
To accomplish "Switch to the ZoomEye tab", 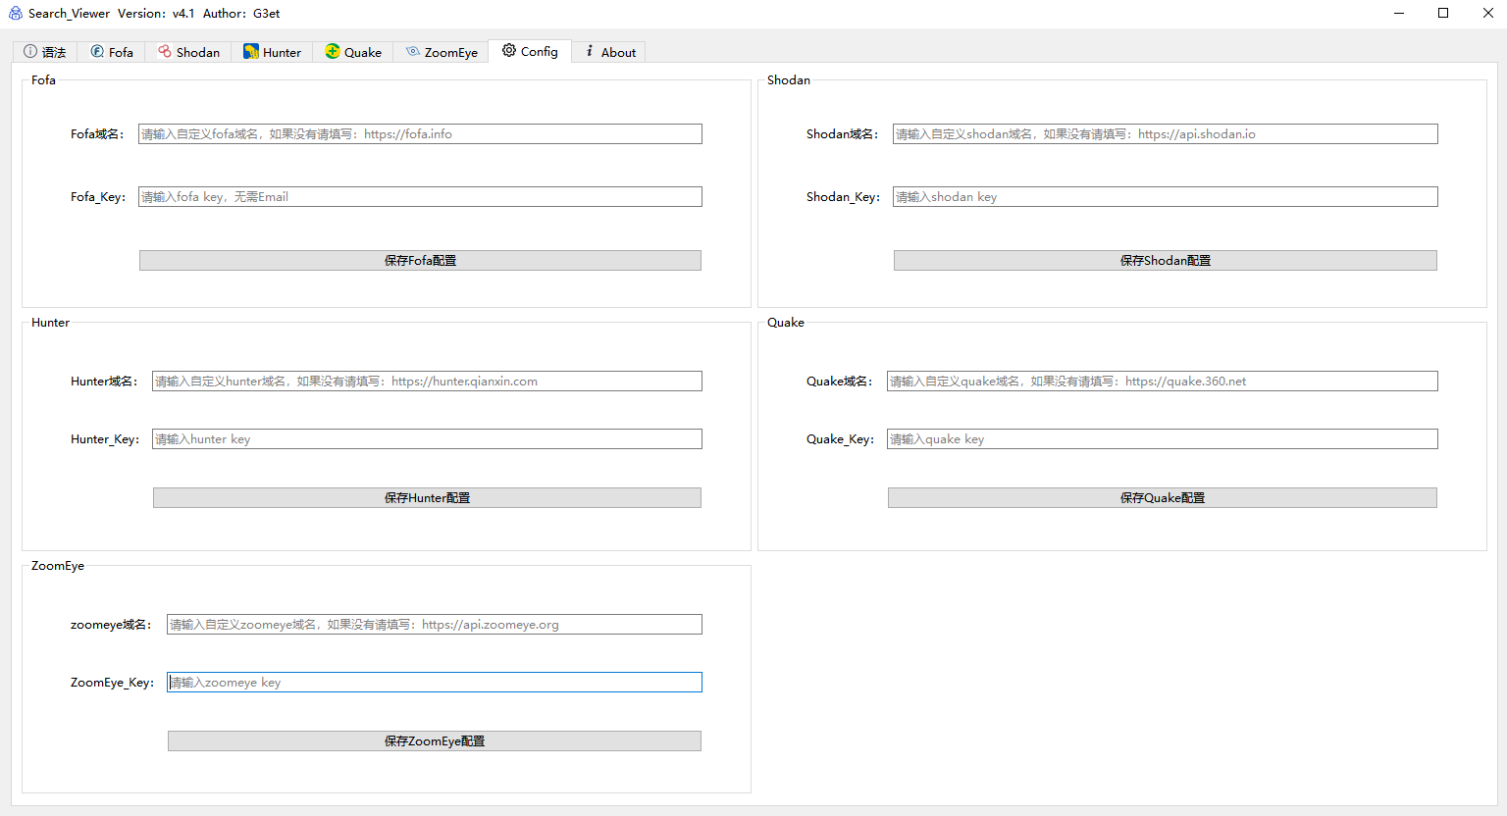I will (442, 52).
